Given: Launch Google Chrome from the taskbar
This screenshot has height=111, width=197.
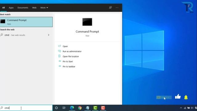Looking at the screenshot, I should [80, 108].
